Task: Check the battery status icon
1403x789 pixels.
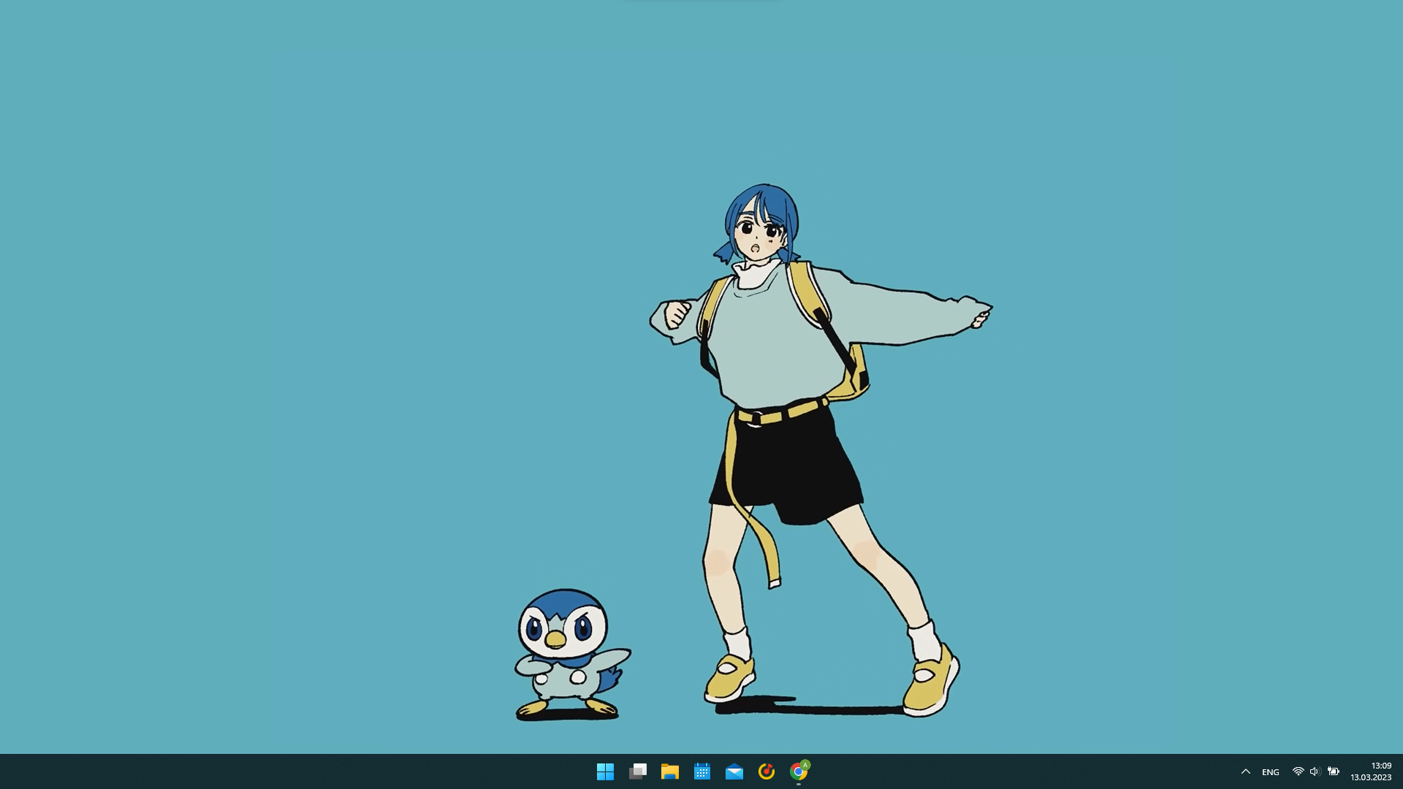Action: click(x=1334, y=771)
